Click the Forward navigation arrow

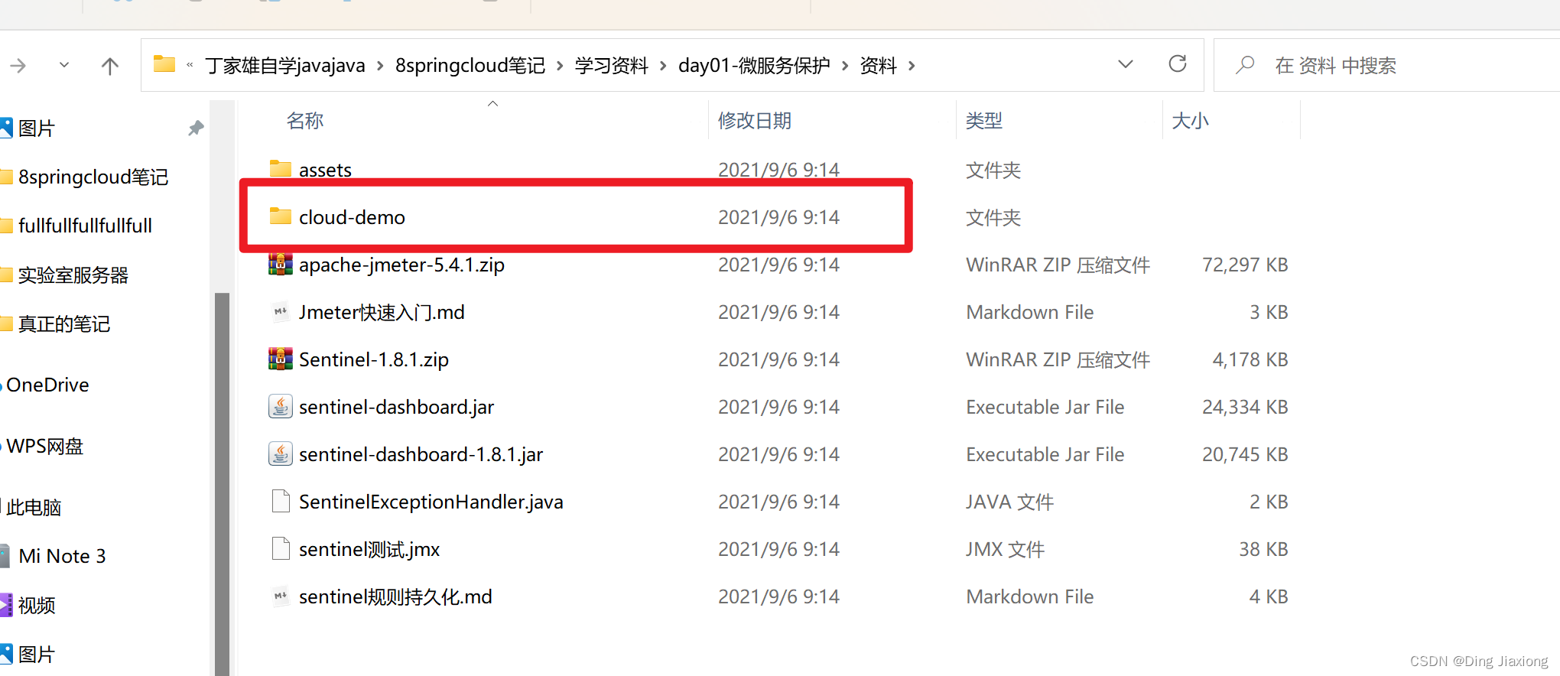click(x=18, y=66)
